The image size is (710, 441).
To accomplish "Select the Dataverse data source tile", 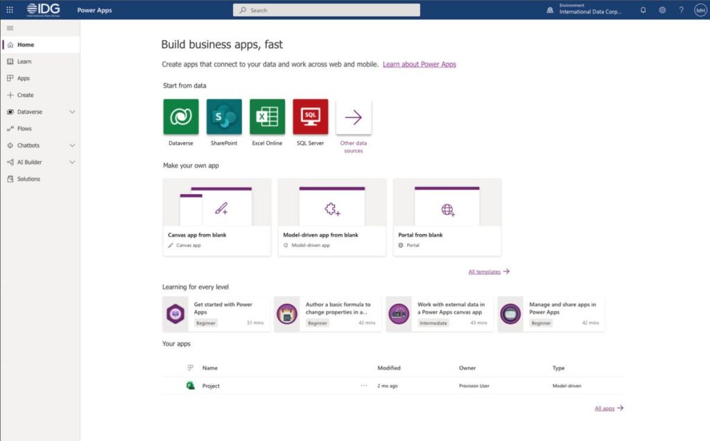I will [x=181, y=117].
